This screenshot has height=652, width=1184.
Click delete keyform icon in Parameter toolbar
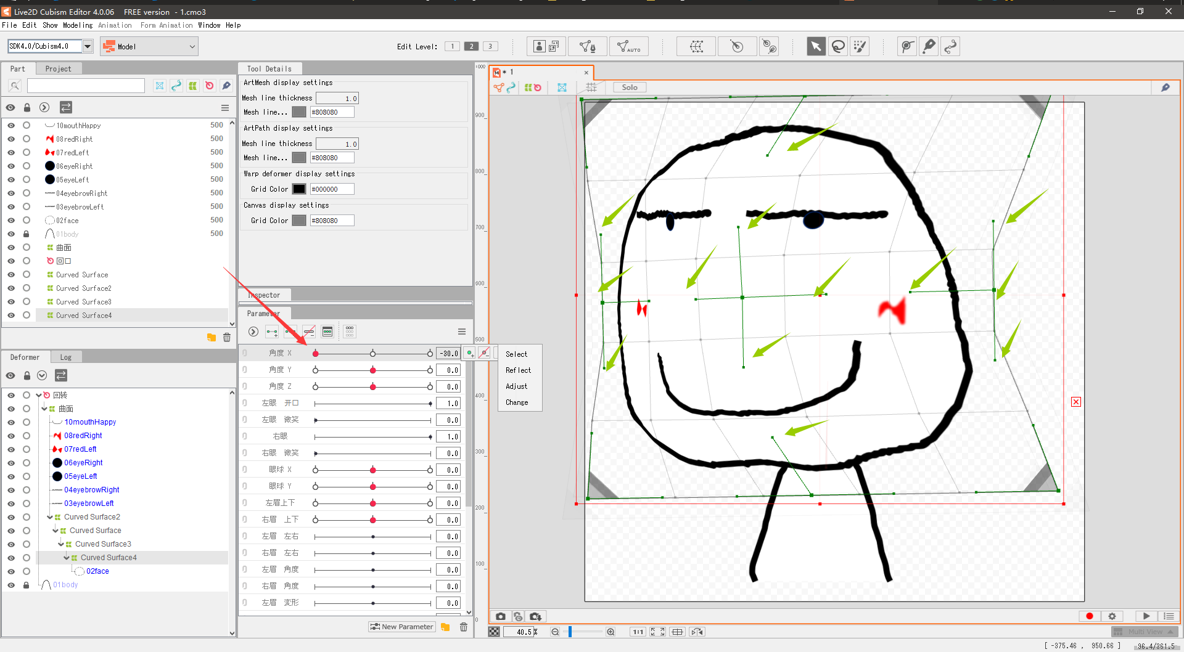(309, 332)
